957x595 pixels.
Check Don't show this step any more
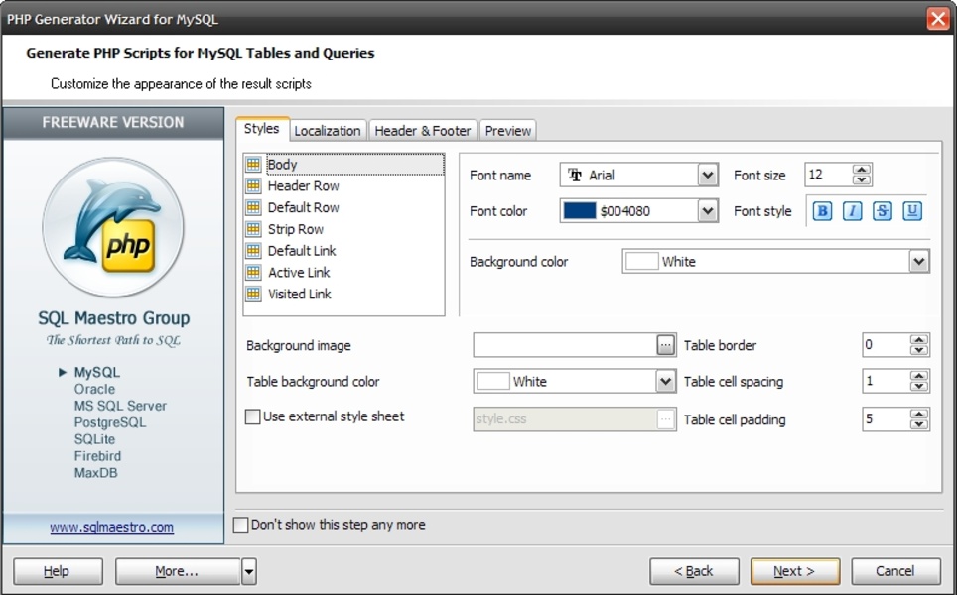tap(241, 525)
